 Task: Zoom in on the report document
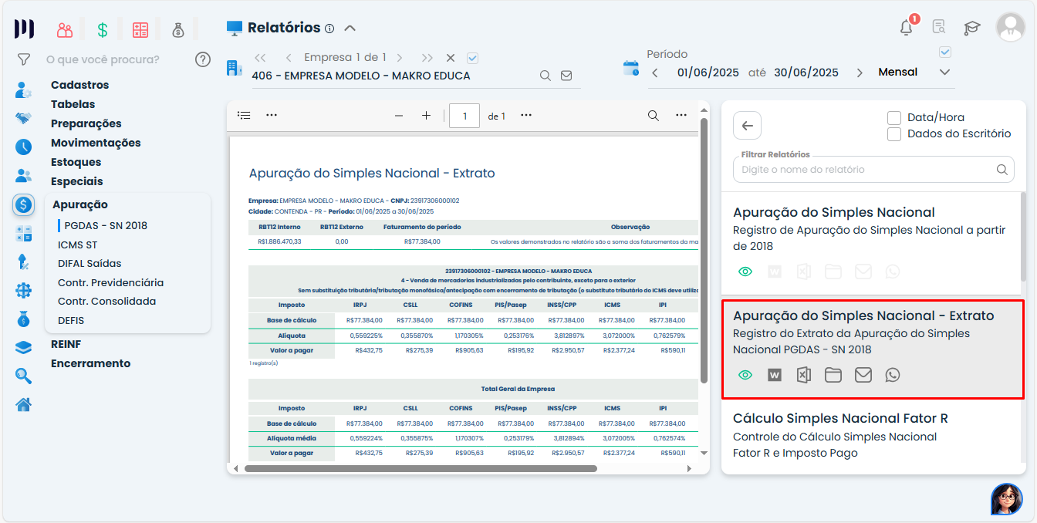(426, 116)
